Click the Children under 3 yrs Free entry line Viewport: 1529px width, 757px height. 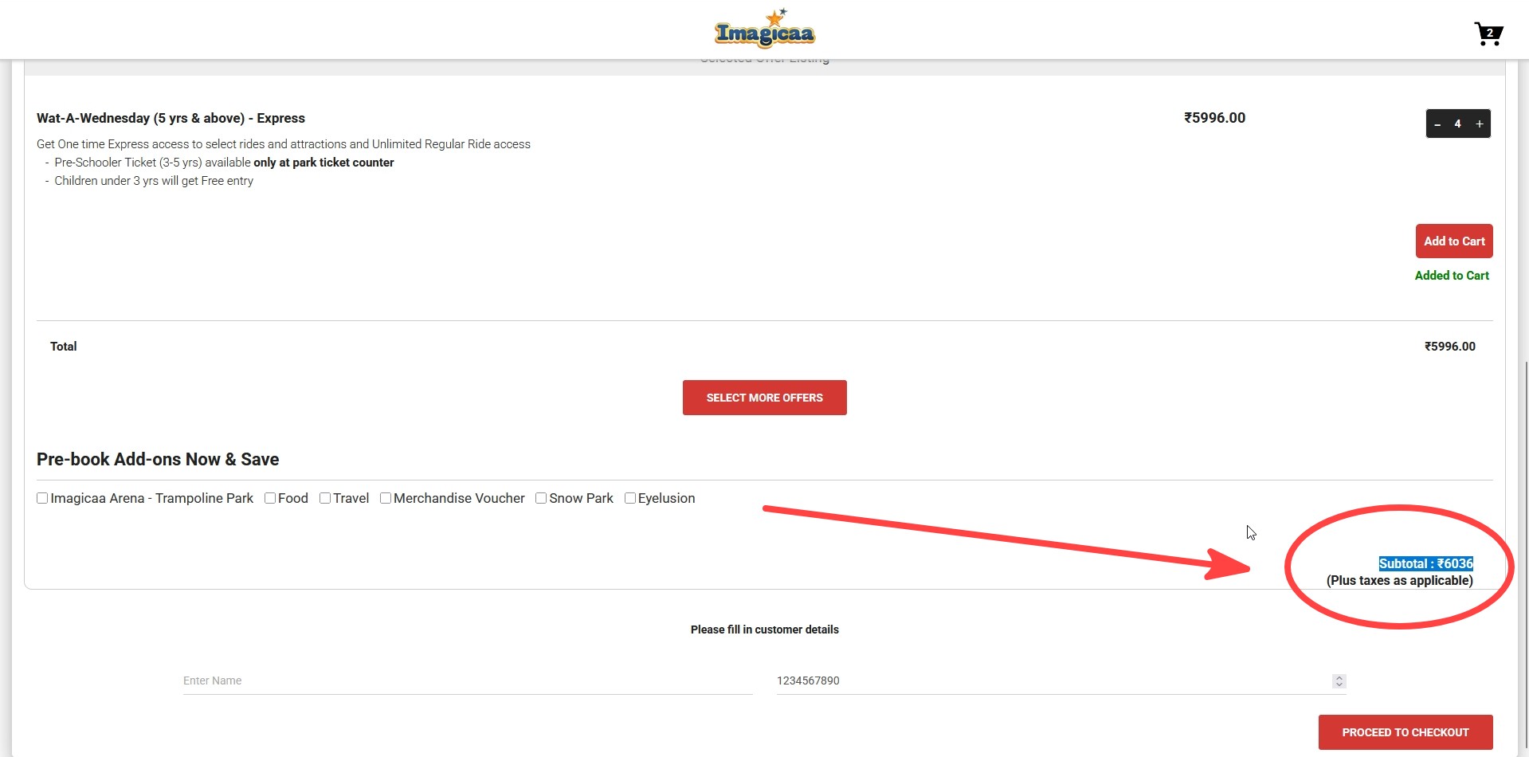pyautogui.click(x=154, y=181)
